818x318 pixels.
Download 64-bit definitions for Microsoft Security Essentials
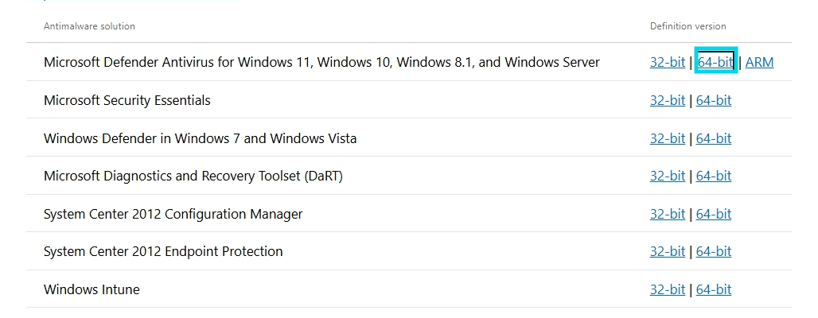[x=714, y=100]
